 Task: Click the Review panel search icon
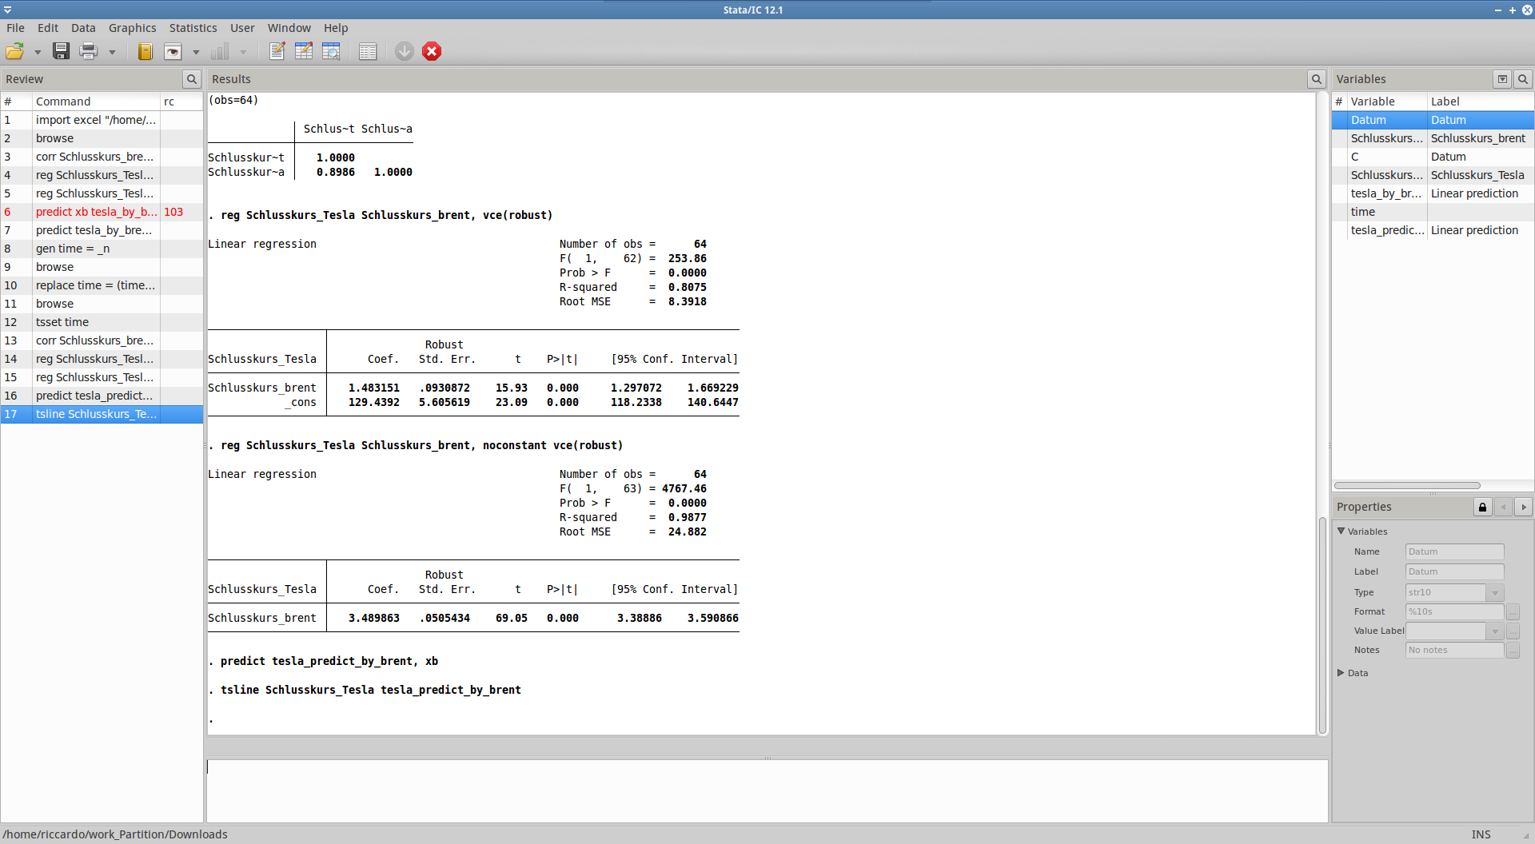point(192,79)
